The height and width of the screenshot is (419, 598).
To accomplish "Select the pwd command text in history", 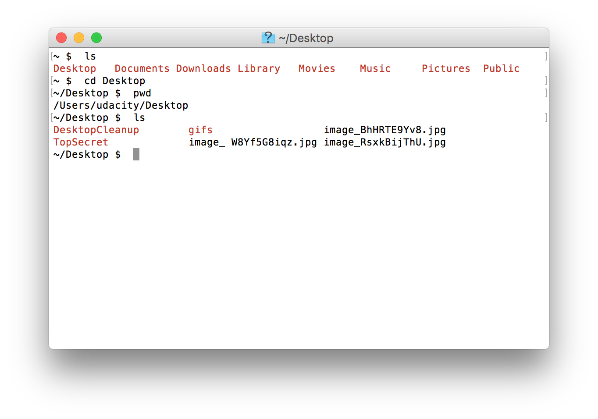I will tap(142, 93).
